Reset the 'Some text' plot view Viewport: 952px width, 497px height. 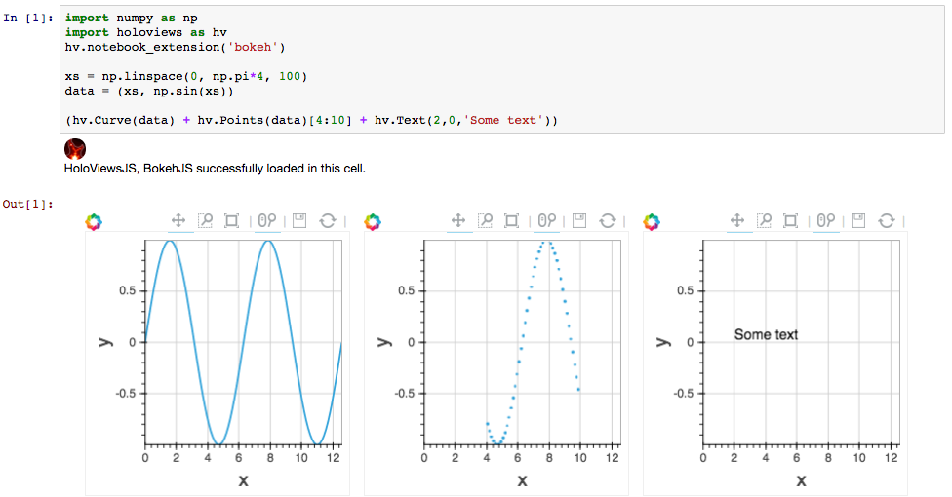pos(886,221)
